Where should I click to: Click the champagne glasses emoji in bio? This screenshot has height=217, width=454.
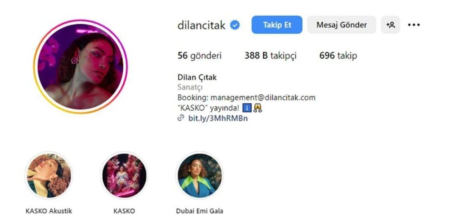(258, 108)
